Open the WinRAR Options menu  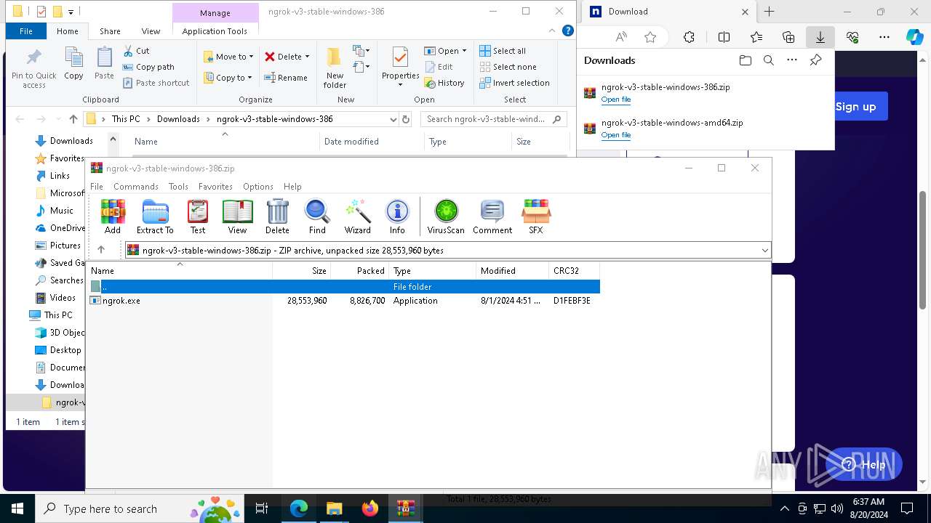[x=258, y=187]
